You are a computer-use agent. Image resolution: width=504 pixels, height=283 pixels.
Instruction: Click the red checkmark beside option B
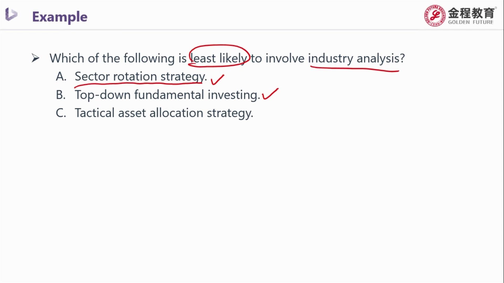pyautogui.click(x=270, y=94)
